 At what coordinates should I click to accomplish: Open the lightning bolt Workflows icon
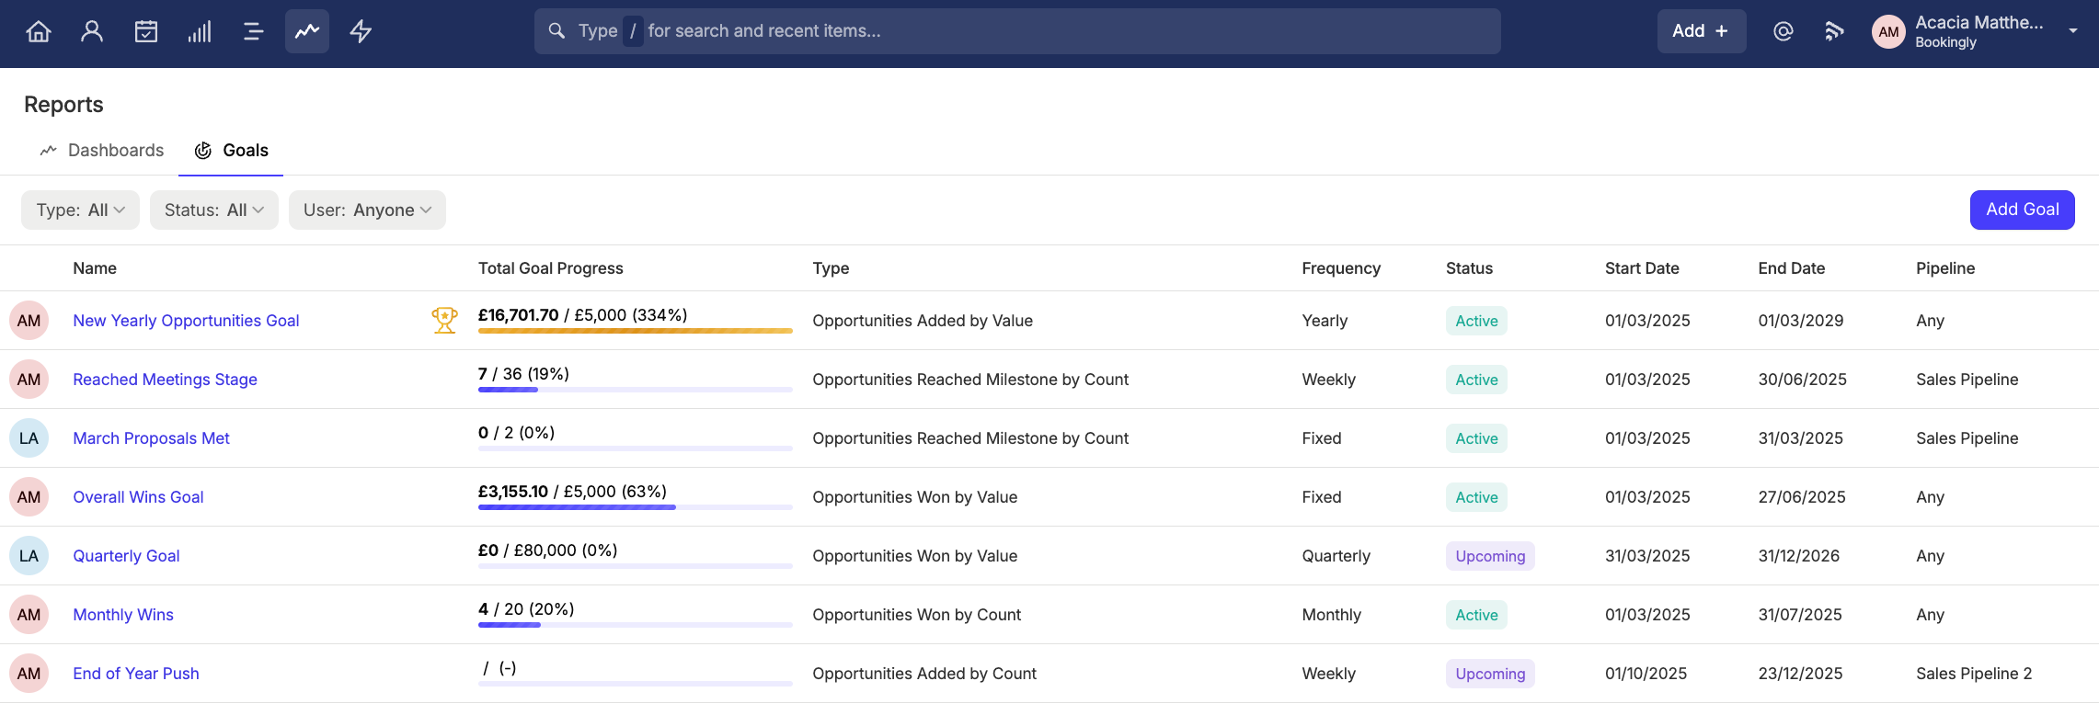[x=361, y=31]
